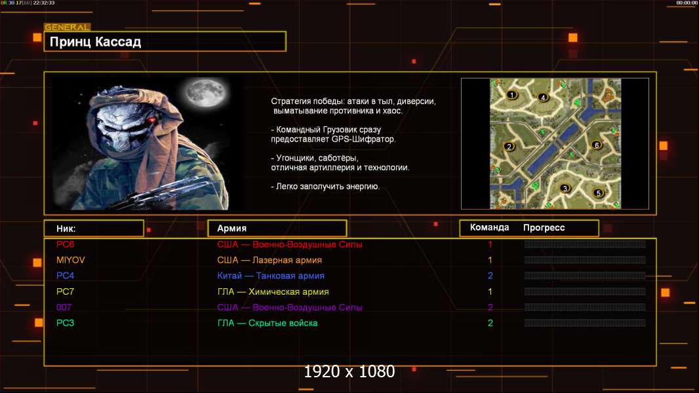Click 007's army 'США — Военно-Воздушные Силы'
The height and width of the screenshot is (393, 699).
coord(290,307)
